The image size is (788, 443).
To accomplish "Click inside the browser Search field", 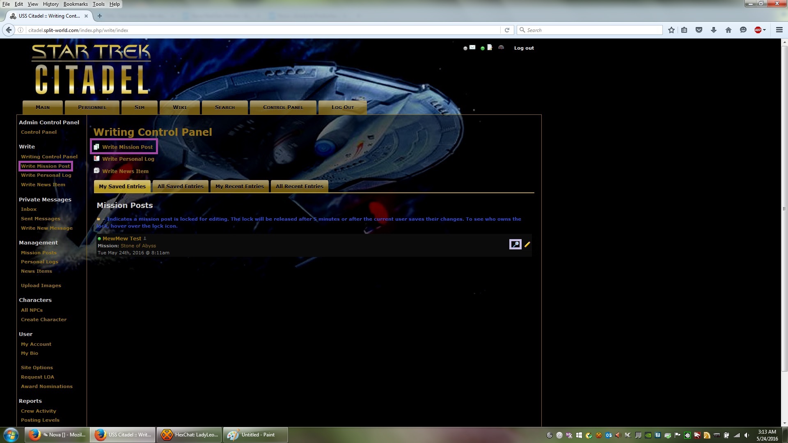I will coord(591,30).
